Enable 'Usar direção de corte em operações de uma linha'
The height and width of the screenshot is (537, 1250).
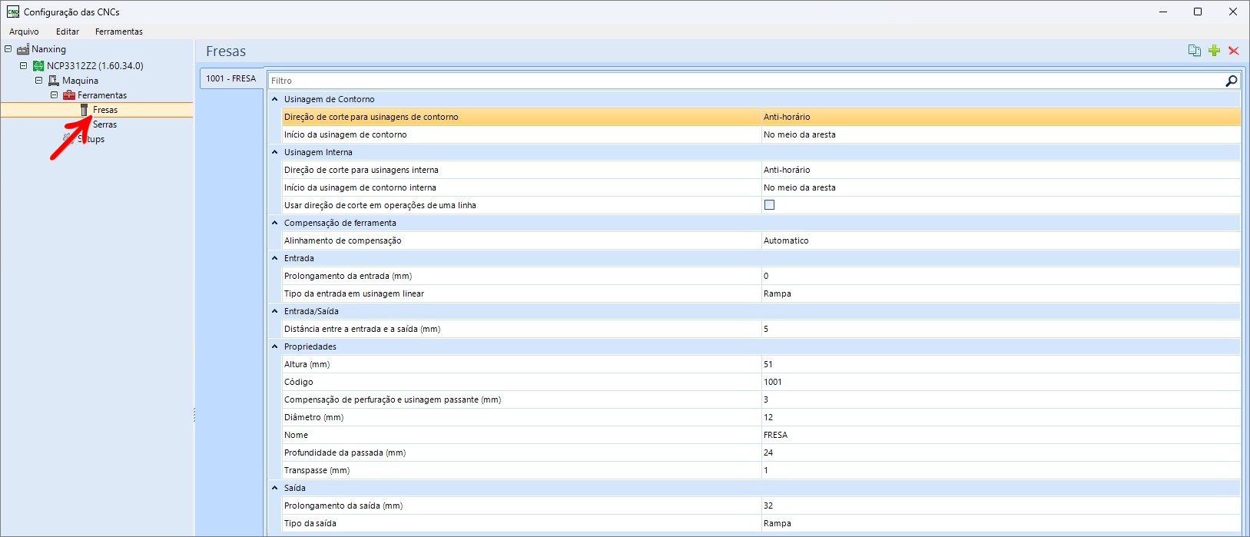[x=769, y=205]
